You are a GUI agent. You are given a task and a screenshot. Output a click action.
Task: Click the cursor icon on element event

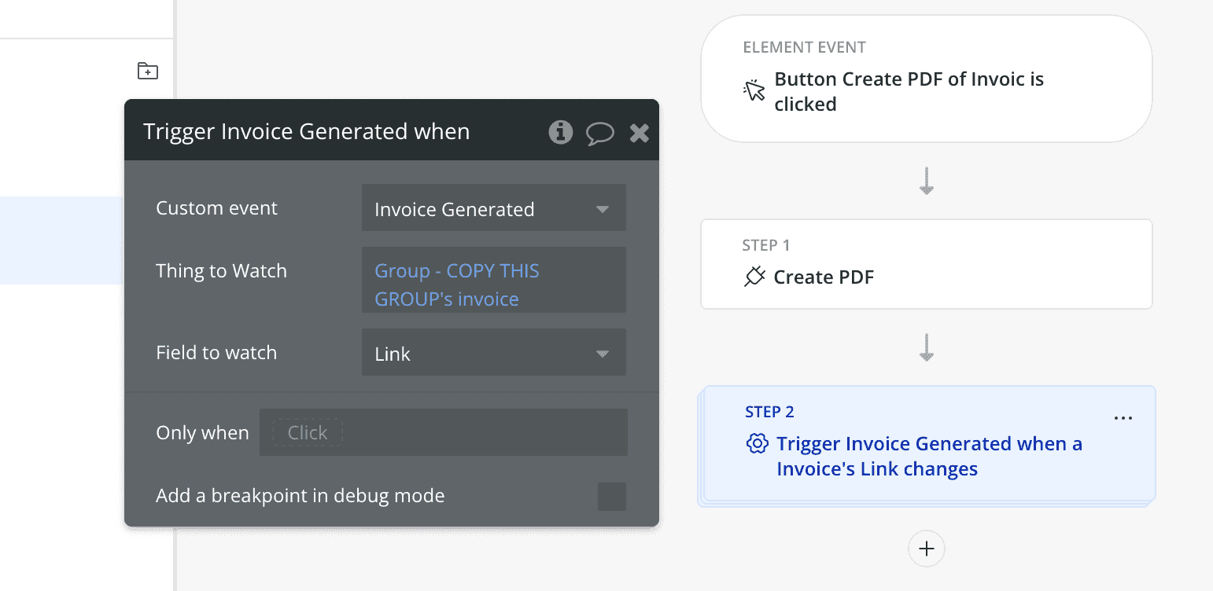pyautogui.click(x=754, y=91)
